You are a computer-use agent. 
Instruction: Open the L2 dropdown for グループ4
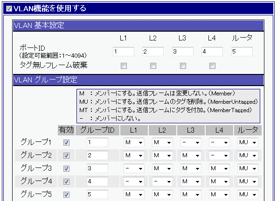point(162,181)
